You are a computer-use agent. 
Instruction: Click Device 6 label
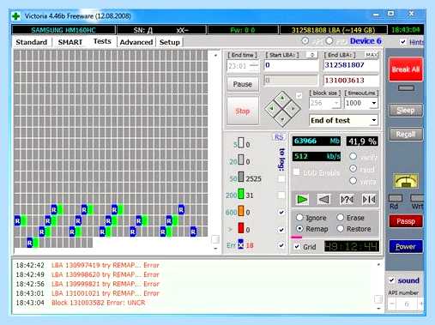click(366, 41)
